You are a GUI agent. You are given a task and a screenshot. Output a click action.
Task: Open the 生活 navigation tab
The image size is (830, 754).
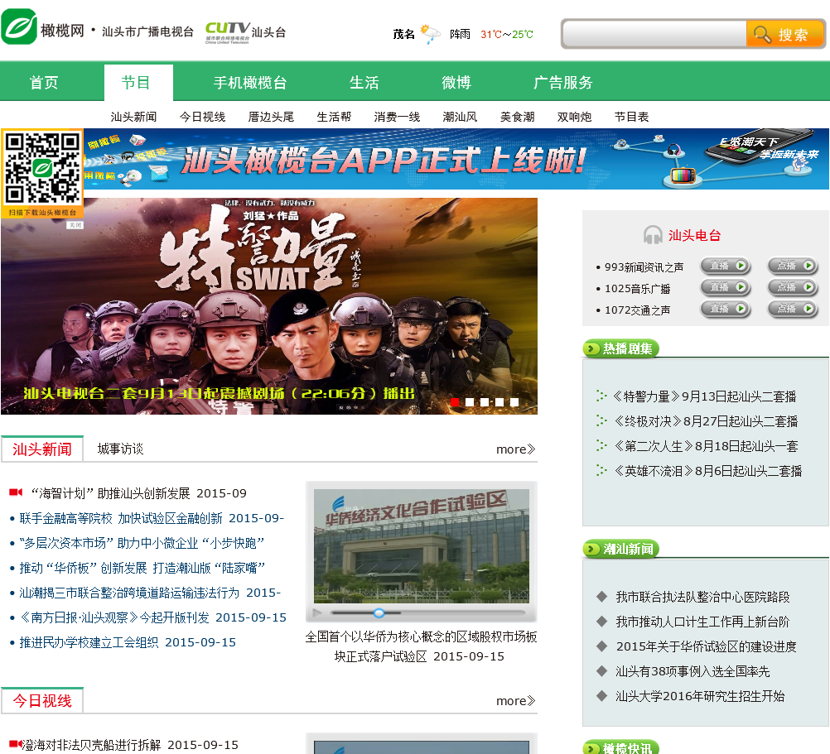(364, 83)
